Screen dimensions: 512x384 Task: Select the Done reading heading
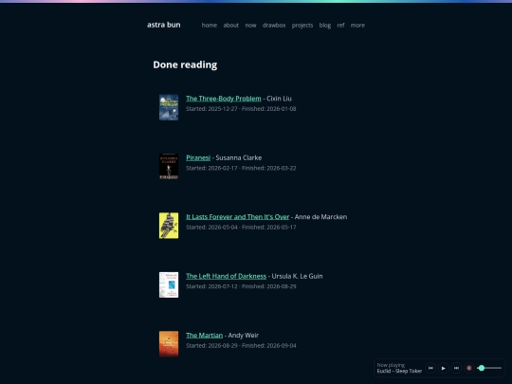tap(185, 64)
